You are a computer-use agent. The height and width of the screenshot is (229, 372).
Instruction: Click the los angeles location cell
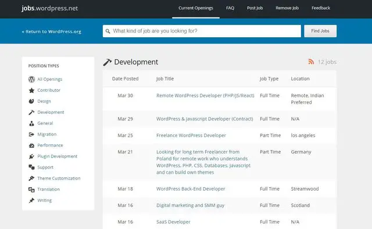click(303, 135)
